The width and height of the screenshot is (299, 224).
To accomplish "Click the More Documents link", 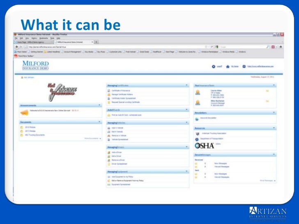I will tap(91, 139).
